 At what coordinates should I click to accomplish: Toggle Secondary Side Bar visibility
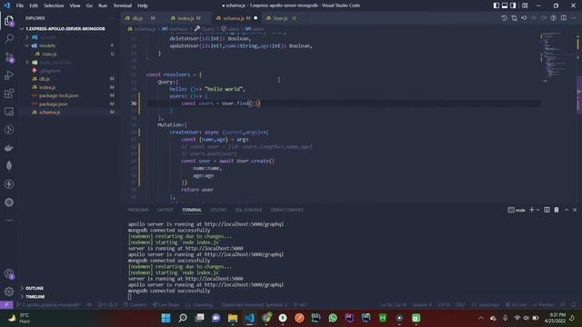coord(513,5)
